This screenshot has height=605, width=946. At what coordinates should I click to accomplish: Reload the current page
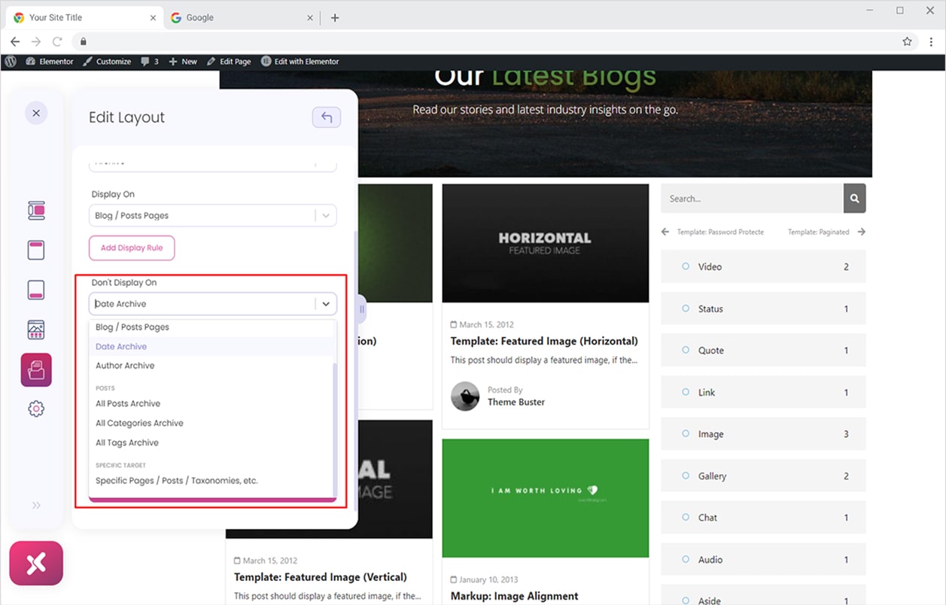click(57, 41)
